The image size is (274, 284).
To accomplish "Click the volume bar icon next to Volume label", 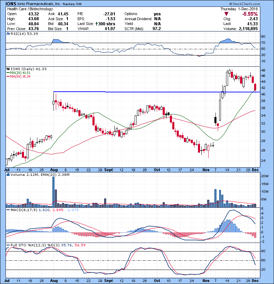I will point(8,175).
